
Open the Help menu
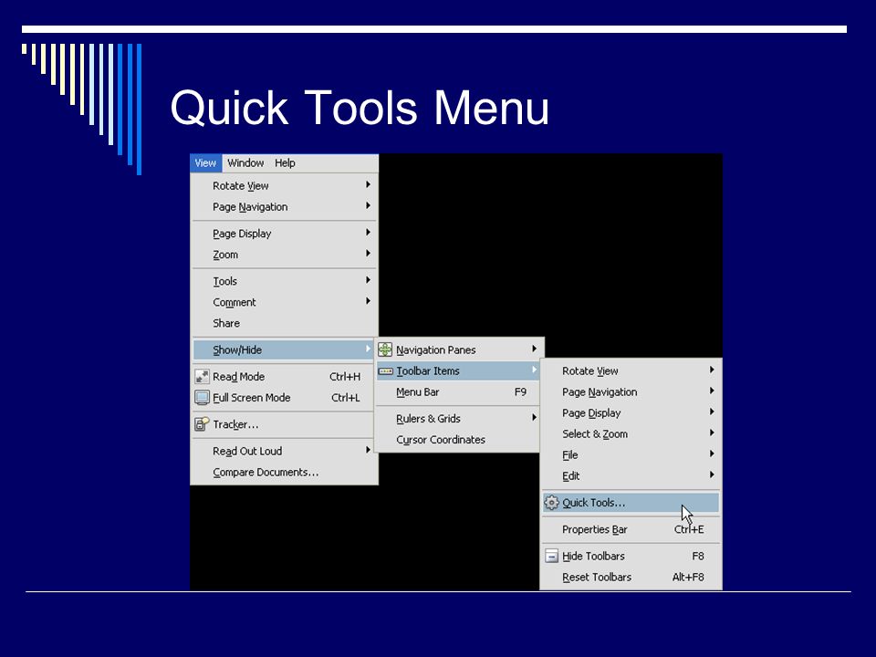285,163
